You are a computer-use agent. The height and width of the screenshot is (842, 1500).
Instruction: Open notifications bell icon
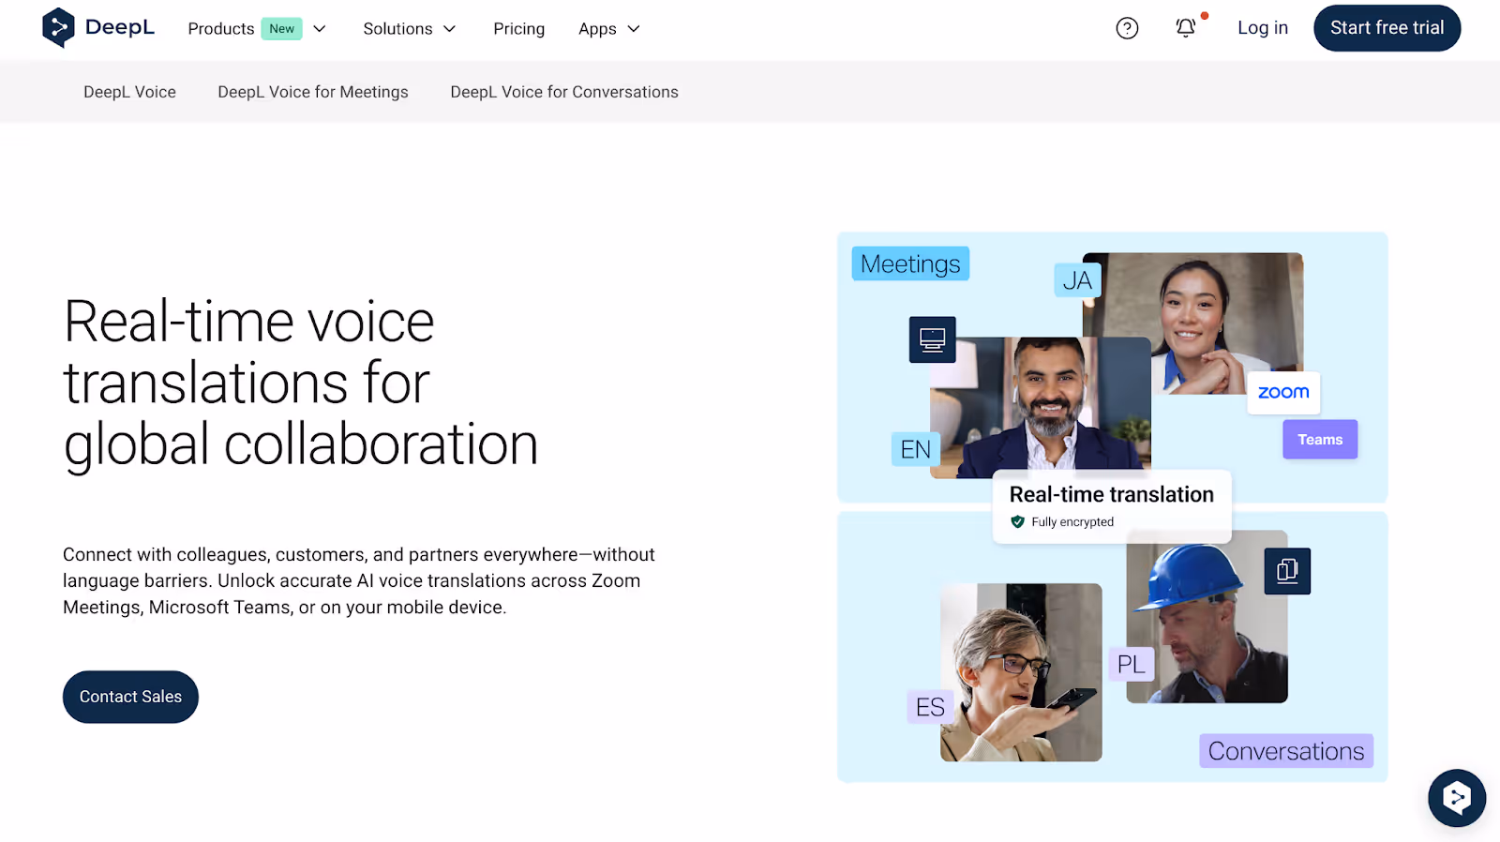coord(1186,28)
